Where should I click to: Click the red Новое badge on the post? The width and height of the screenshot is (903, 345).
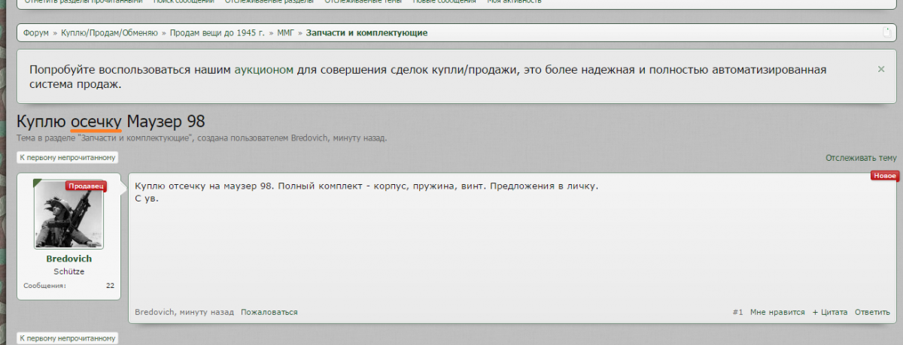[x=884, y=176]
